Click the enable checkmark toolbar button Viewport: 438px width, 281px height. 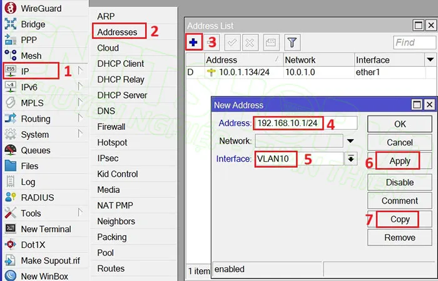232,42
